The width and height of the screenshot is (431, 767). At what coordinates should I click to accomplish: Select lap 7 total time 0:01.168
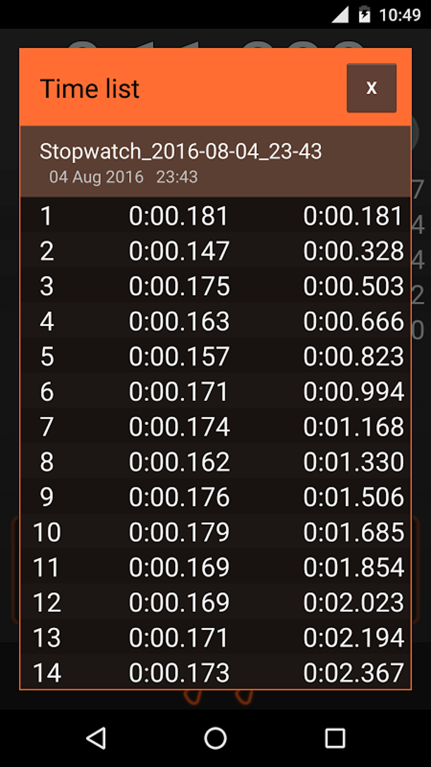click(x=353, y=426)
